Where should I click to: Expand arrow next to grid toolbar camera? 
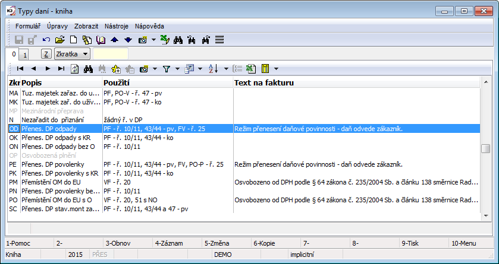click(155, 69)
